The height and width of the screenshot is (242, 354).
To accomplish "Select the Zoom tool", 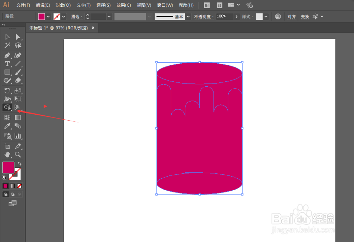I will click(x=17, y=155).
